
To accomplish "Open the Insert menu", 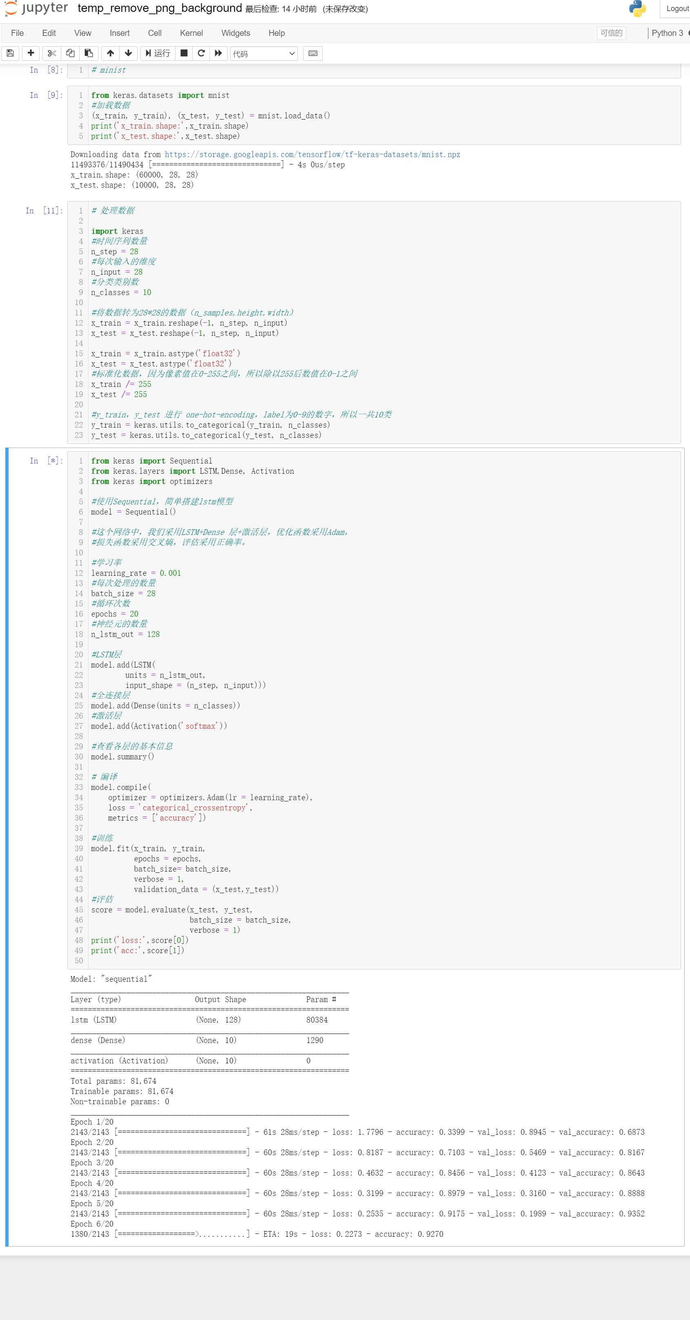I will [120, 33].
